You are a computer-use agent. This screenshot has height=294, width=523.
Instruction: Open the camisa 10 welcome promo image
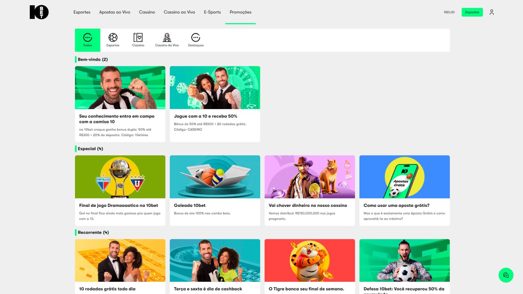[120, 87]
